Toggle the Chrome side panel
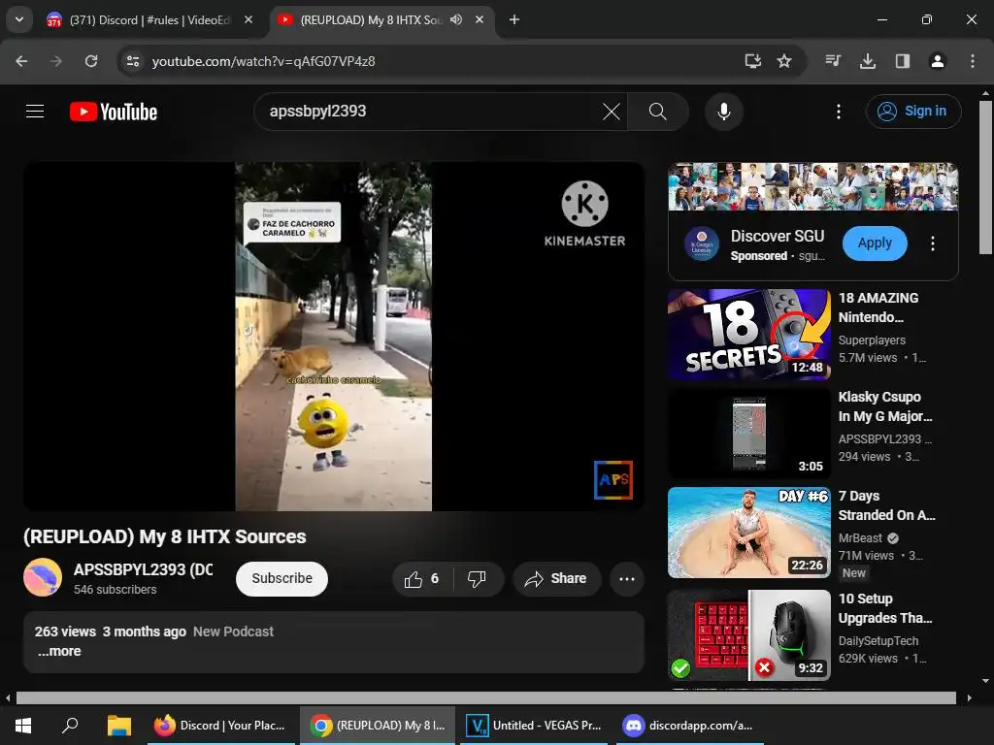Image resolution: width=994 pixels, height=745 pixels. click(x=903, y=61)
